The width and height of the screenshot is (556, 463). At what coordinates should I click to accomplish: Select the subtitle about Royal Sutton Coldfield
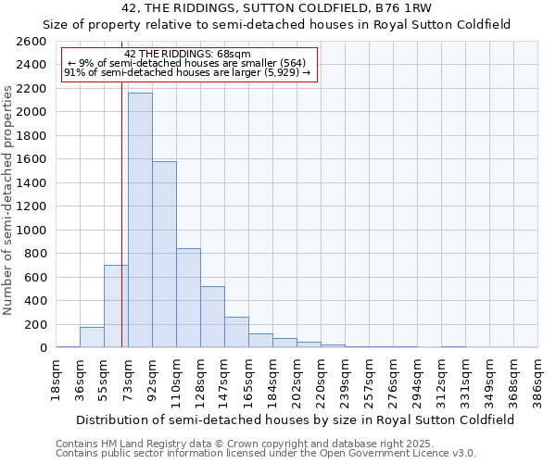pyautogui.click(x=278, y=24)
